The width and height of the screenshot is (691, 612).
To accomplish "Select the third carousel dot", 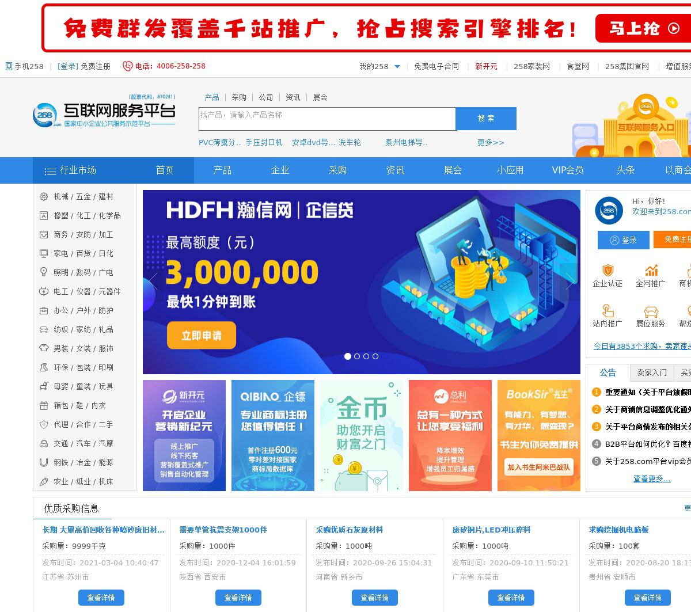I will pos(366,356).
